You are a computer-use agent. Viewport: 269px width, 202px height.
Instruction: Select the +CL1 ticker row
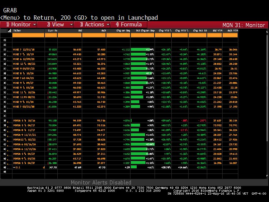[17, 168]
